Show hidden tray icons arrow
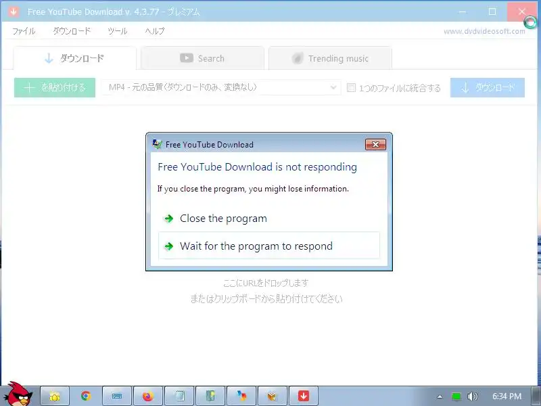 point(440,397)
